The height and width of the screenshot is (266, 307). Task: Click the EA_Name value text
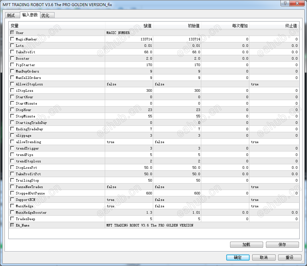click(x=150, y=226)
